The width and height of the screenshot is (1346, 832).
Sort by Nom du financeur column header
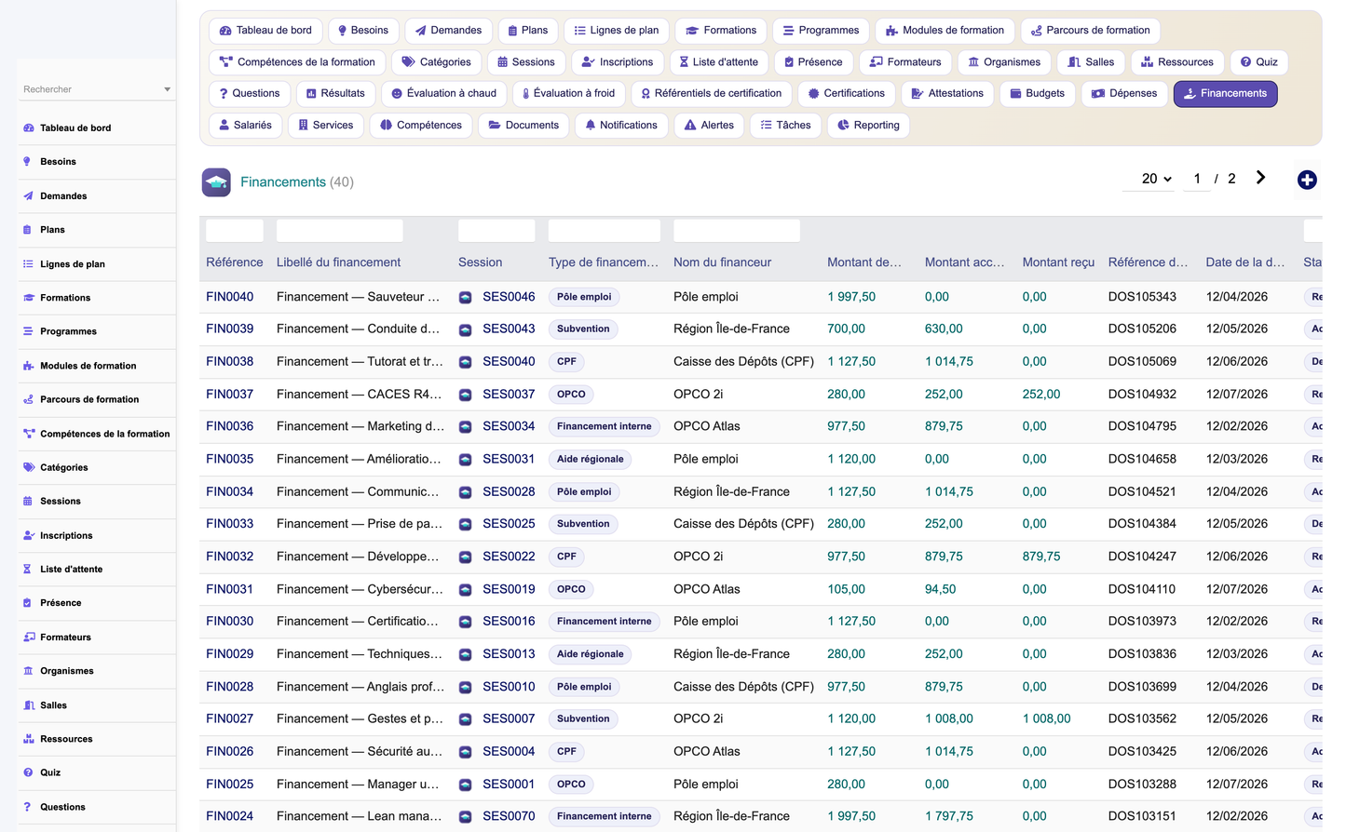tap(723, 262)
